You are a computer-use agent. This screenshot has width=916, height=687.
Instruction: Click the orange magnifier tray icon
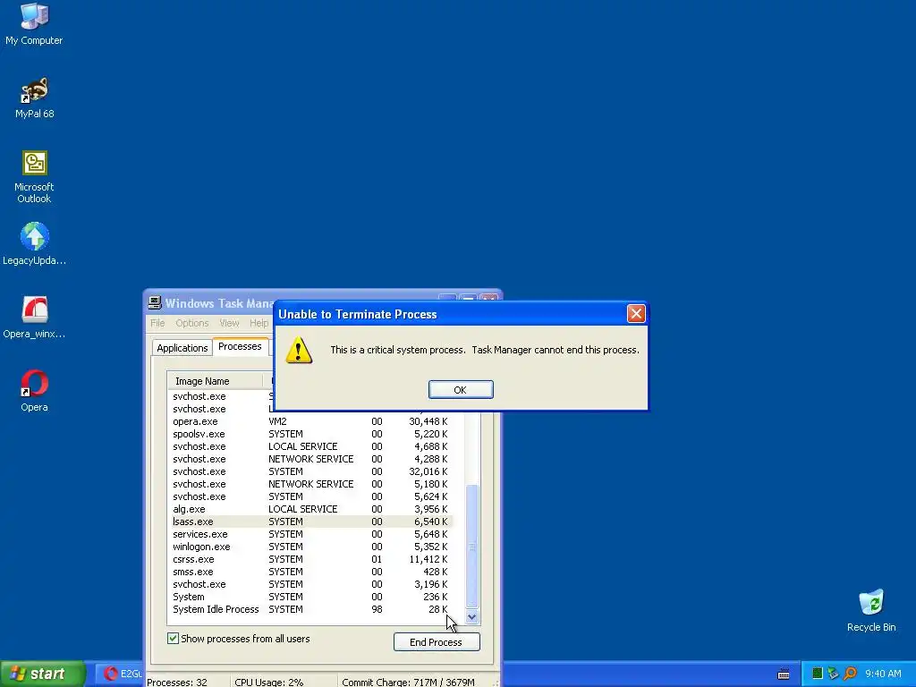coord(850,674)
